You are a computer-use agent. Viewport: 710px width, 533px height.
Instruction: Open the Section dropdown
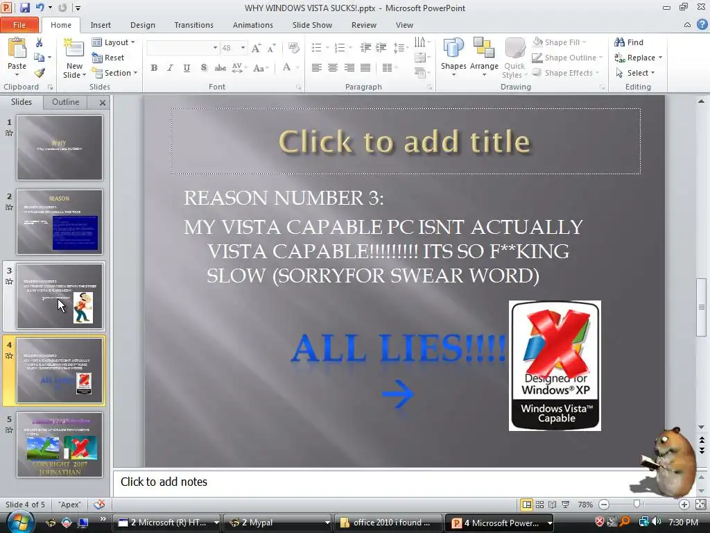(114, 72)
